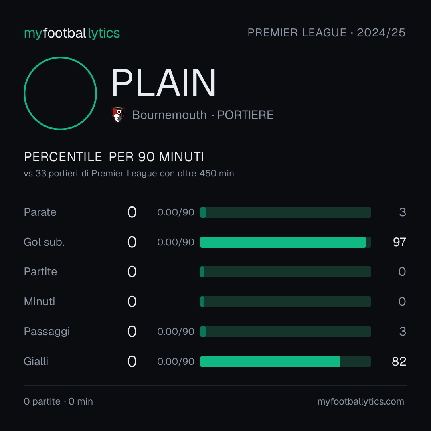Screen dimensions: 431x431
Task: Select the Parate percentile bar
Action: pyautogui.click(x=285, y=212)
